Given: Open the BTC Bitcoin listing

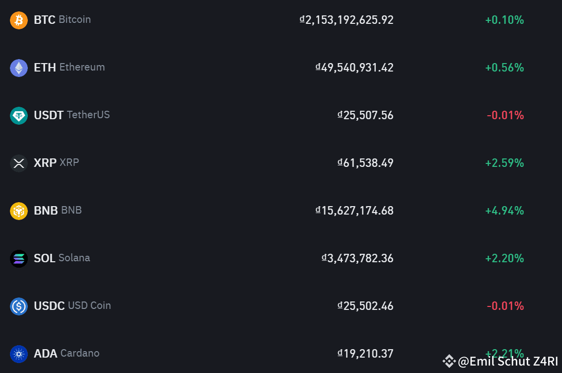Looking at the screenshot, I should pos(63,20).
